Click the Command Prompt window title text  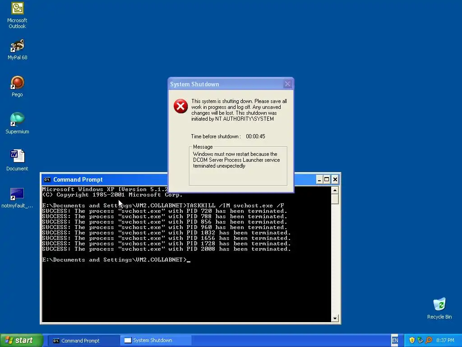[78, 179]
